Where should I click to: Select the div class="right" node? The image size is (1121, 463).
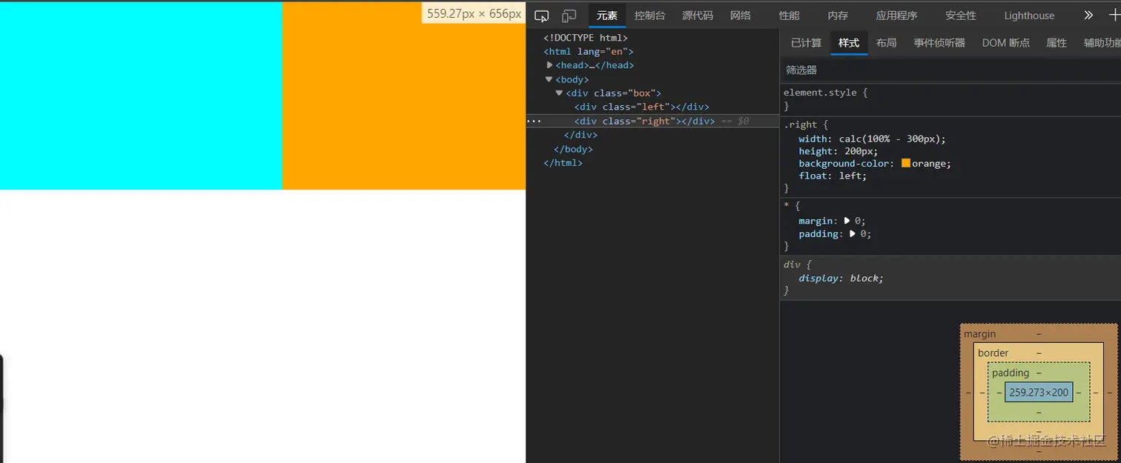click(x=644, y=121)
